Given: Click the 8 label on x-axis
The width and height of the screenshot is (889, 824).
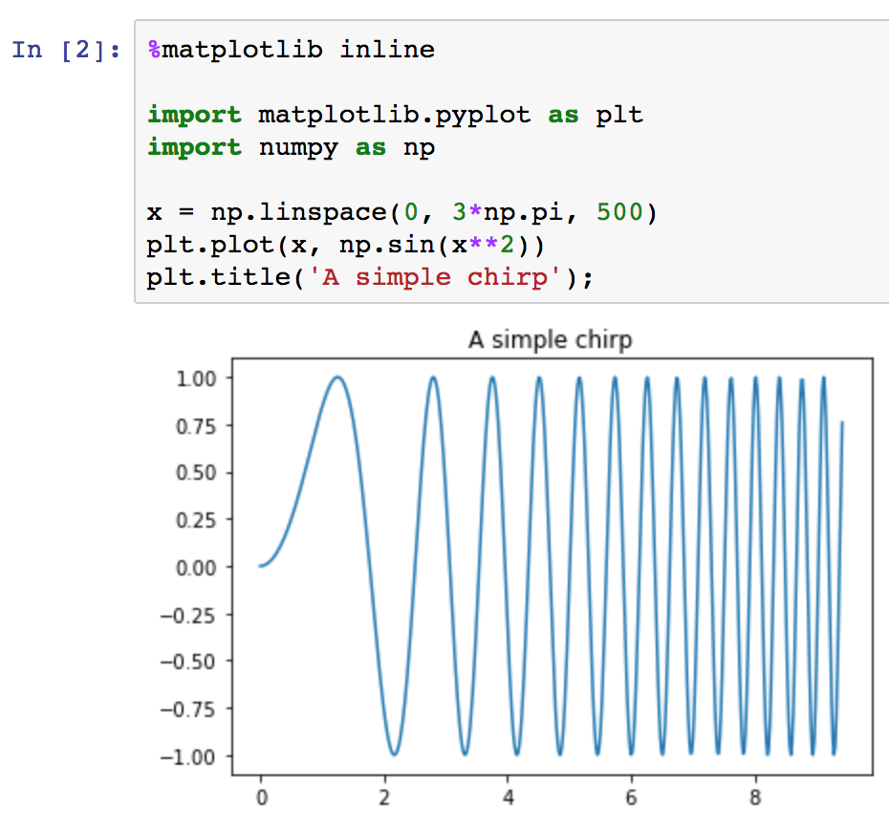Looking at the screenshot, I should pyautogui.click(x=756, y=797).
